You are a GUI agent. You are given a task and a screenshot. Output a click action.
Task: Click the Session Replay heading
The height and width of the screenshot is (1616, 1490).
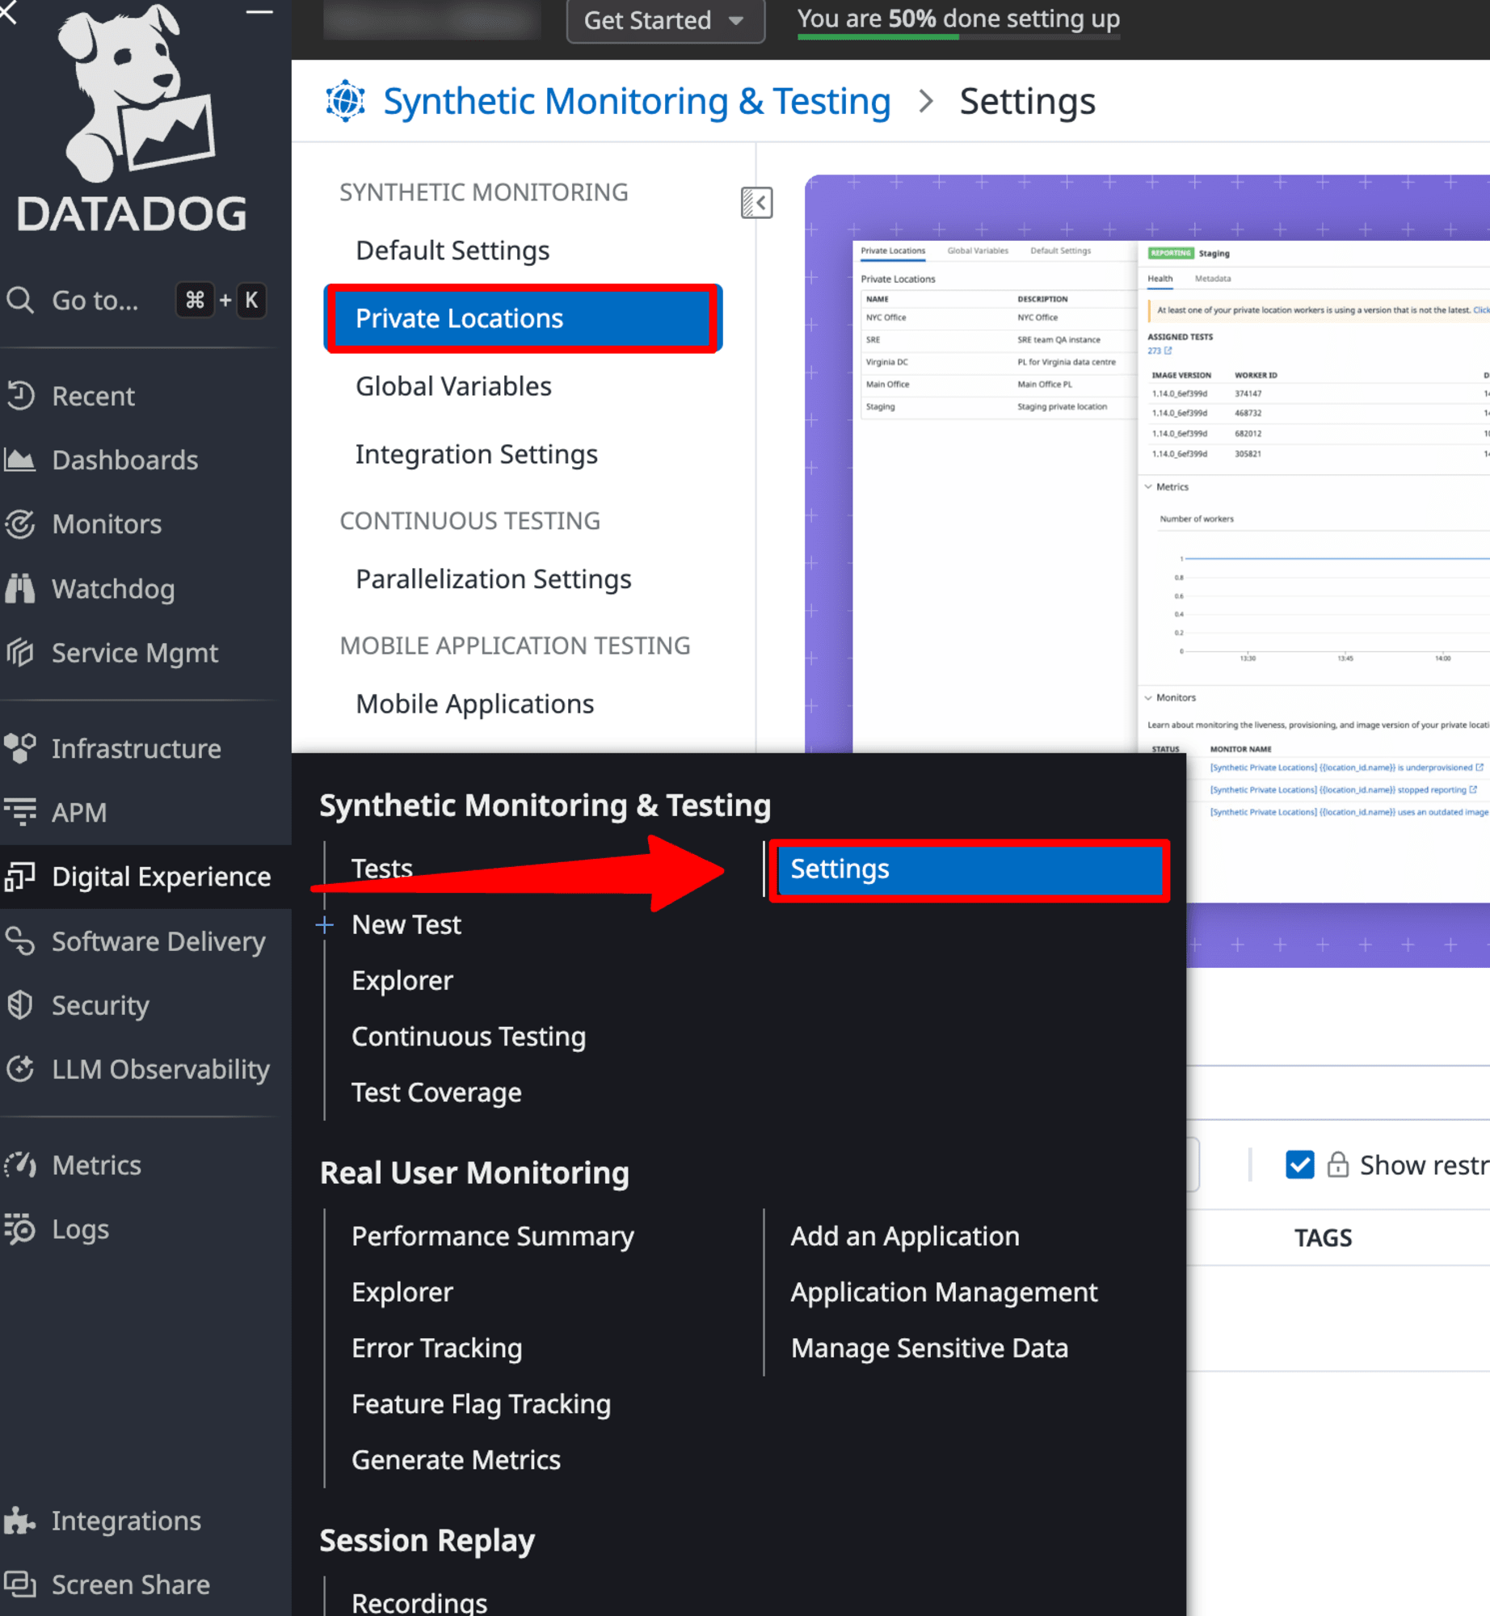[427, 1541]
